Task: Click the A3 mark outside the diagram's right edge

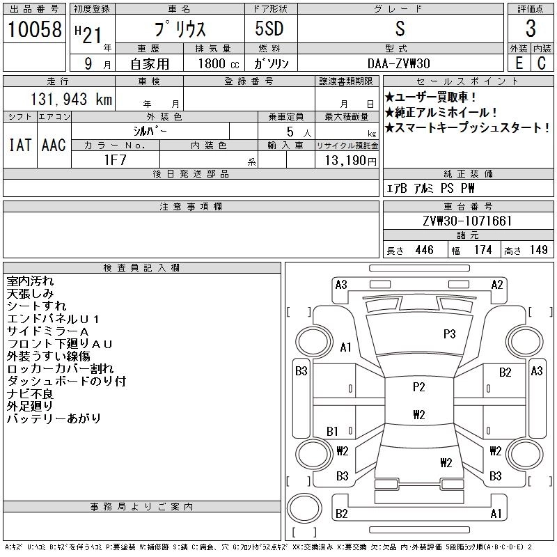Action: point(536,371)
